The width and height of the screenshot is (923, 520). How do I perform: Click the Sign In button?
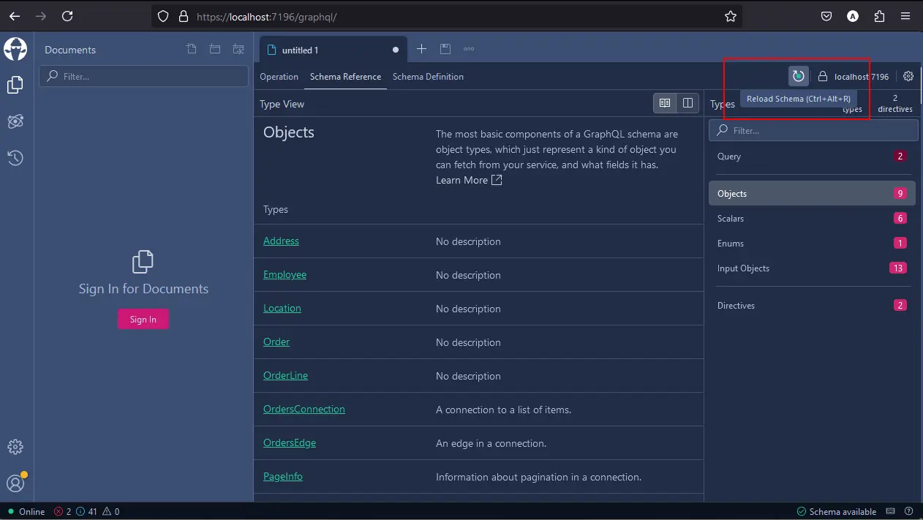coord(143,319)
